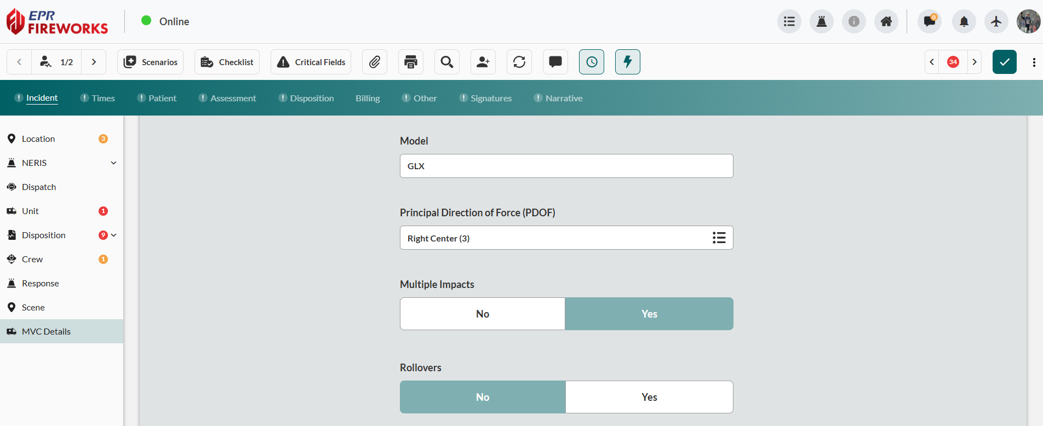Click the refresh sync icon
Viewport: 1043px width, 426px height.
(519, 62)
